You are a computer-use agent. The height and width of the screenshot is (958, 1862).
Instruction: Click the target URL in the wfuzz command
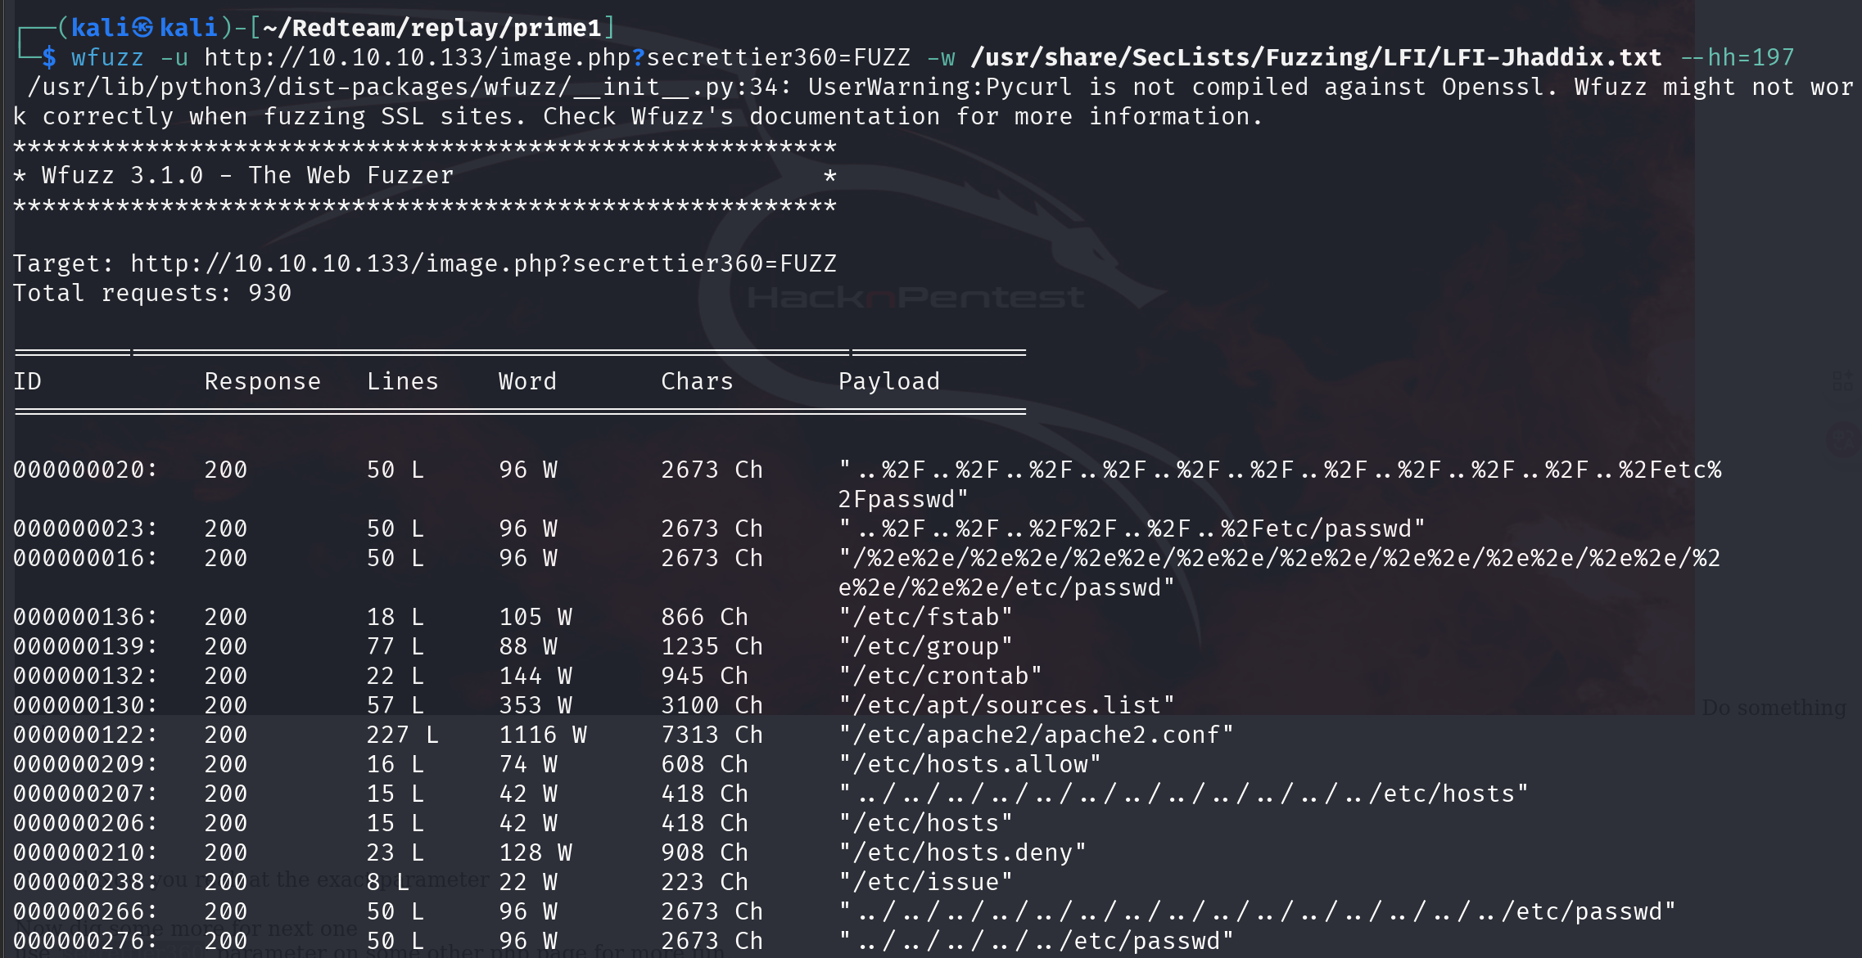[557, 57]
